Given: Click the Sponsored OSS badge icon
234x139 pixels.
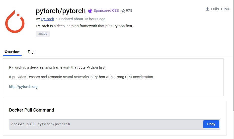Looking at the screenshot, I should click(90, 11).
